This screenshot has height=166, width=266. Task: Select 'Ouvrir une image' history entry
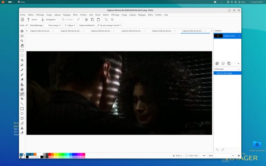click(x=227, y=73)
